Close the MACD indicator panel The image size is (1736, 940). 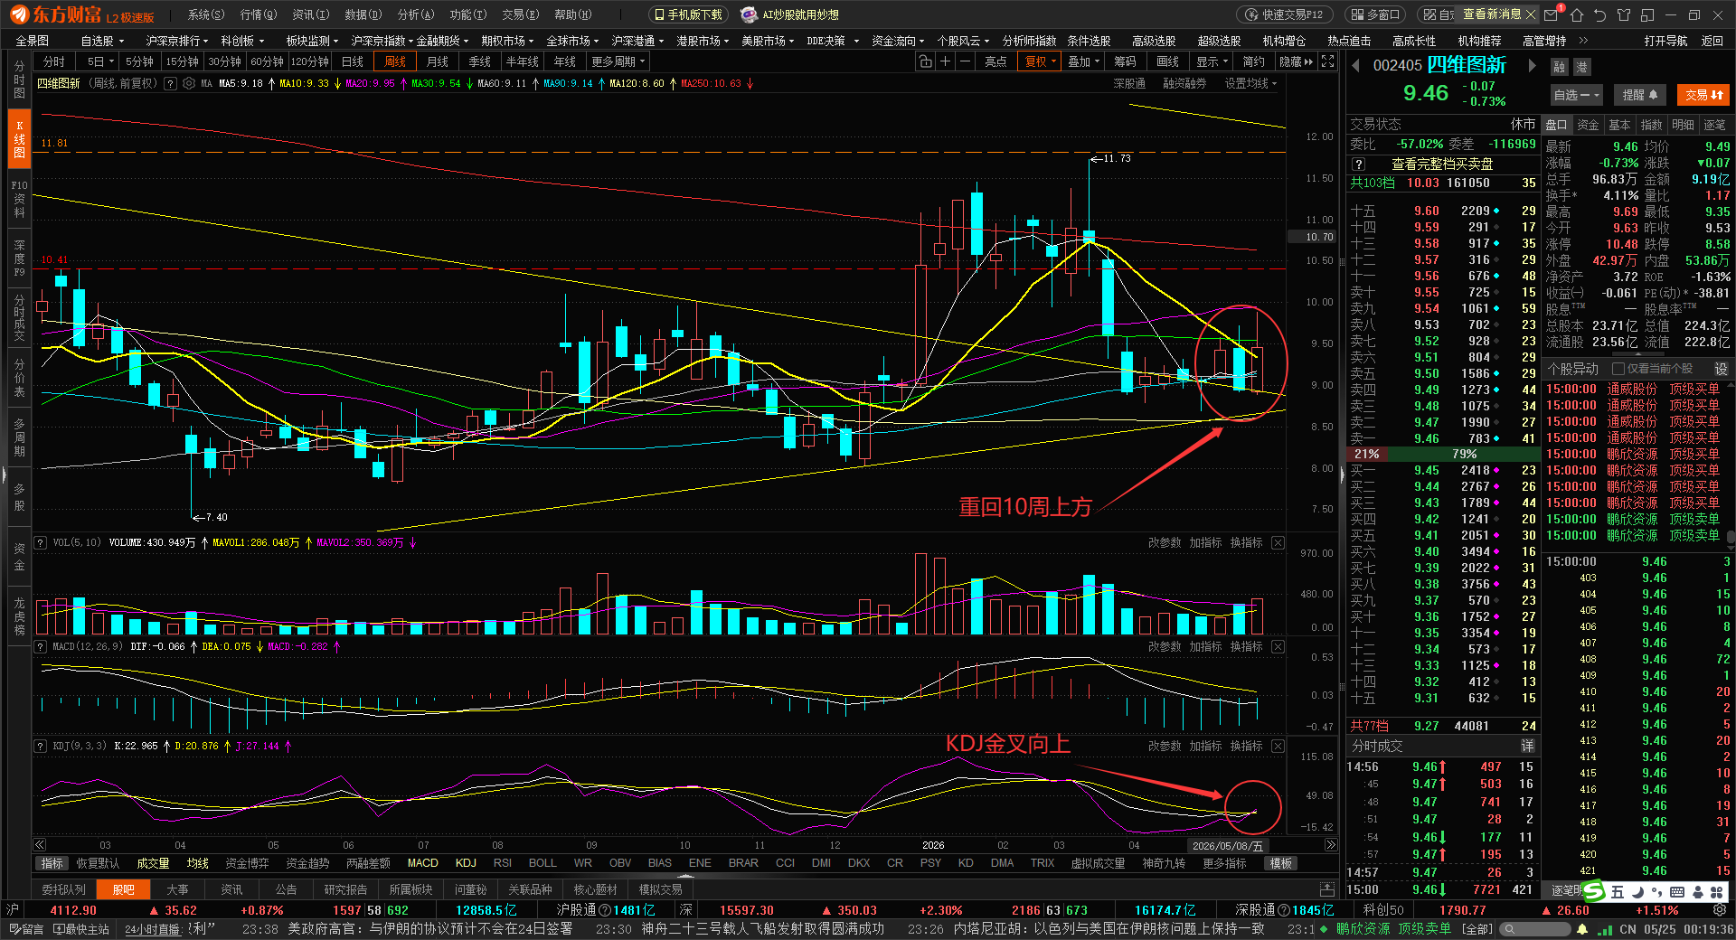(1278, 646)
